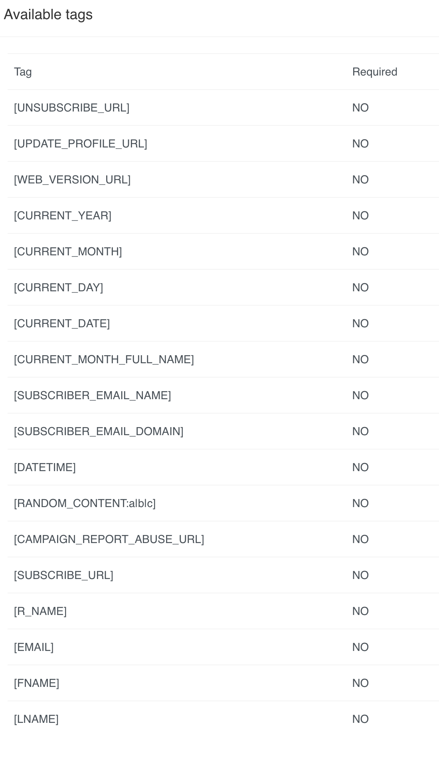The image size is (439, 780).
Task: Click the [CURRENT_DATE] tag
Action: 62,324
